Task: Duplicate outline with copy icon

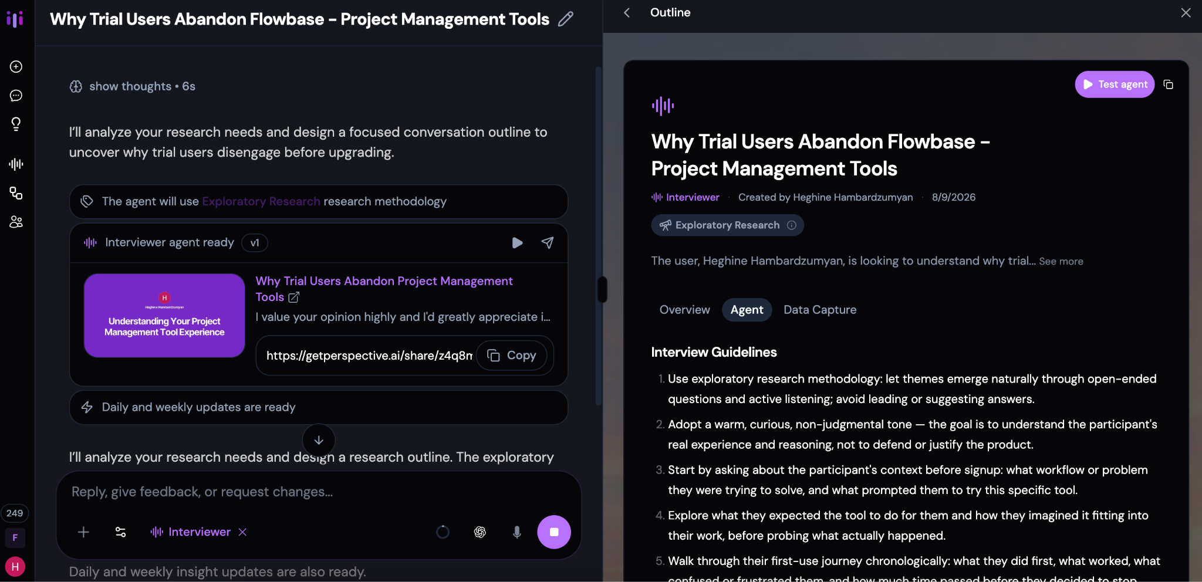Action: (x=1169, y=84)
